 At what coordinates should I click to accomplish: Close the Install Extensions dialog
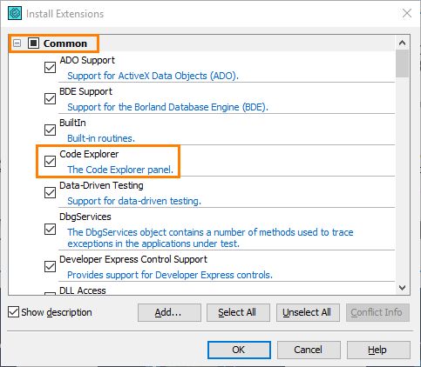click(406, 13)
